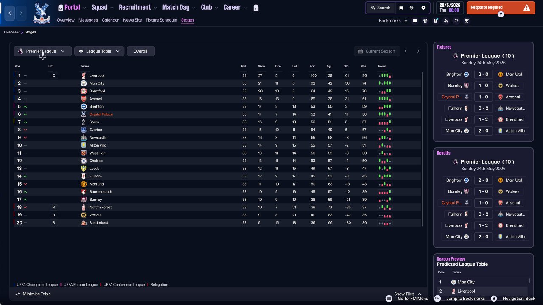Click the Overall filter button

pyautogui.click(x=140, y=51)
